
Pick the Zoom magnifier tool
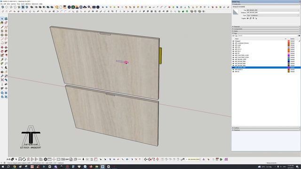pos(2,76)
